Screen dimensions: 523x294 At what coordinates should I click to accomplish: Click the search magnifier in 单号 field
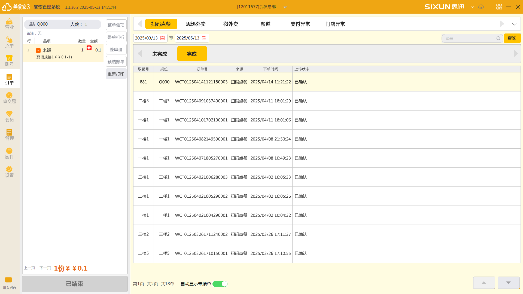click(498, 38)
